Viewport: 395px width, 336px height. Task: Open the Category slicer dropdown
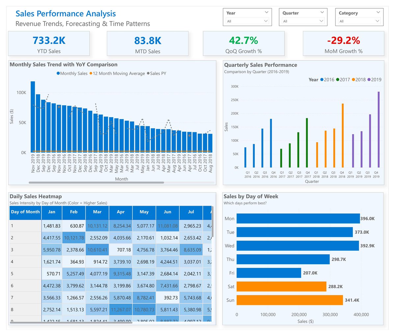click(359, 21)
